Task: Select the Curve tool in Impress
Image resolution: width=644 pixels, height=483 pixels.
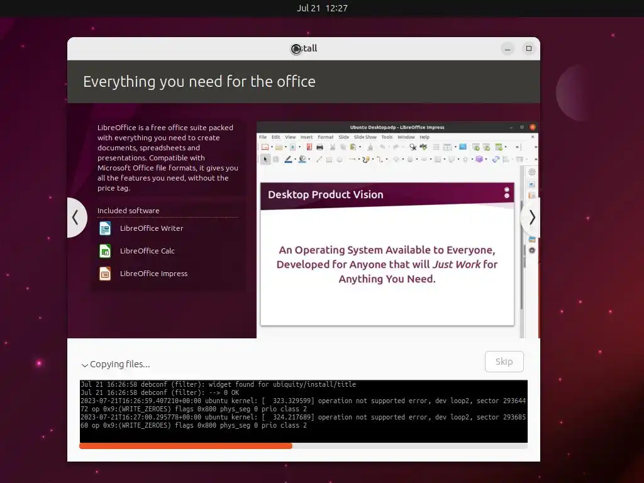Action: click(366, 160)
